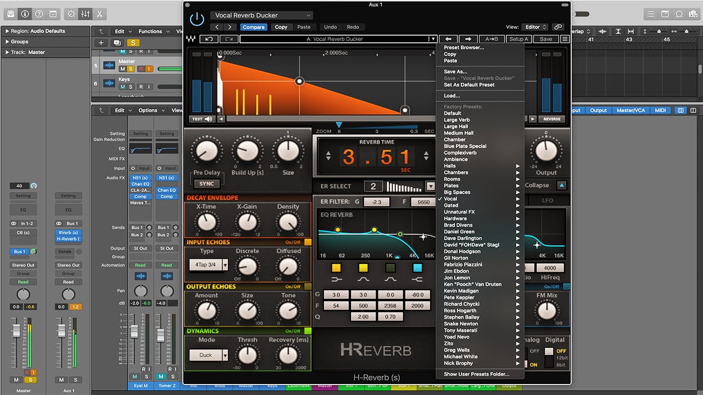This screenshot has width=703, height=395.
Task: Click the Compare button in the plugin header
Action: [254, 26]
